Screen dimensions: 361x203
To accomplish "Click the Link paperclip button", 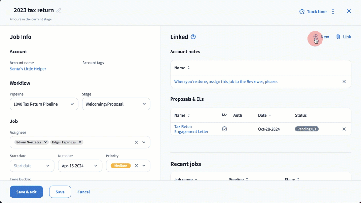I will pos(343,37).
